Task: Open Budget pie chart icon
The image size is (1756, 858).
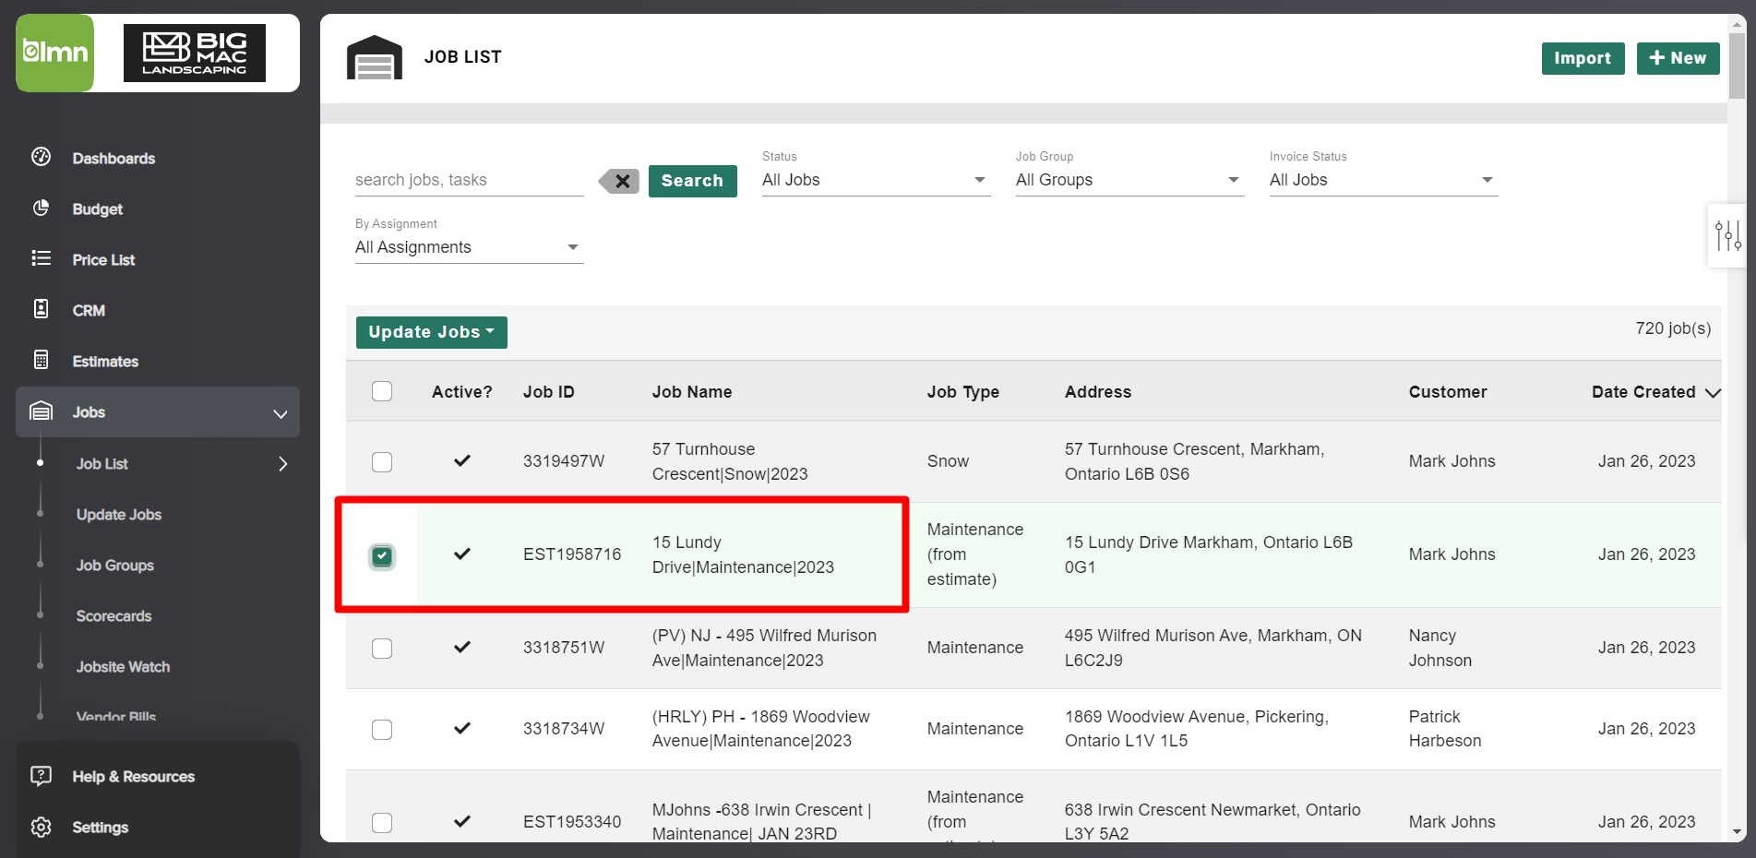Action: pyautogui.click(x=41, y=208)
